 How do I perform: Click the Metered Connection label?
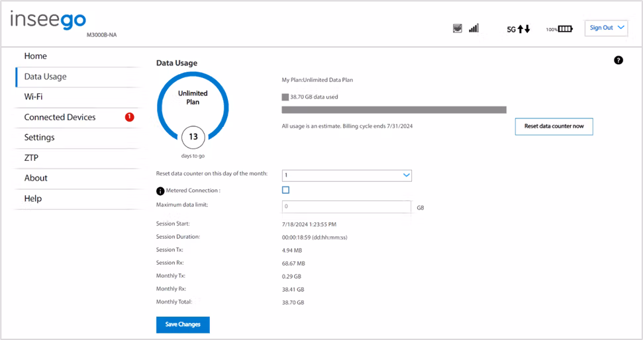[193, 191]
